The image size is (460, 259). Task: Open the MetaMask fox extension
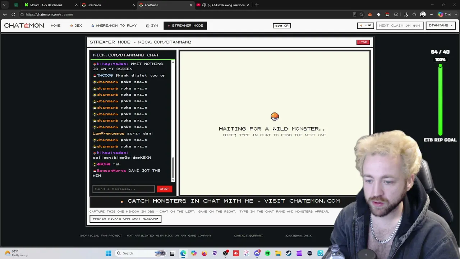coord(370,14)
